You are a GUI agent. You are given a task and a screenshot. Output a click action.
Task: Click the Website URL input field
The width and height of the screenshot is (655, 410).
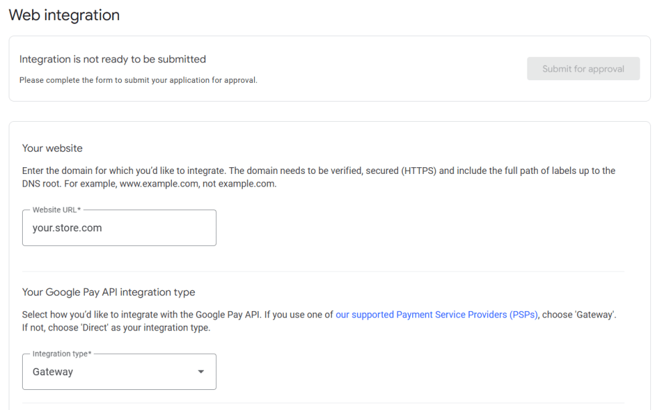click(x=119, y=228)
